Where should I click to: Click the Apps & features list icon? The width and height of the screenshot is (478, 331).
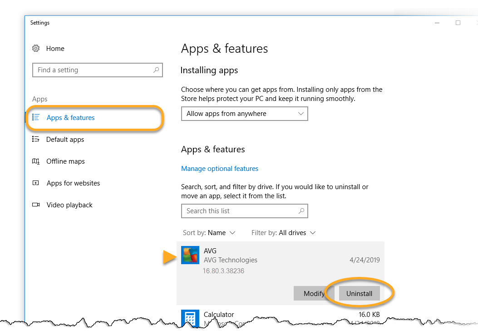pos(36,117)
